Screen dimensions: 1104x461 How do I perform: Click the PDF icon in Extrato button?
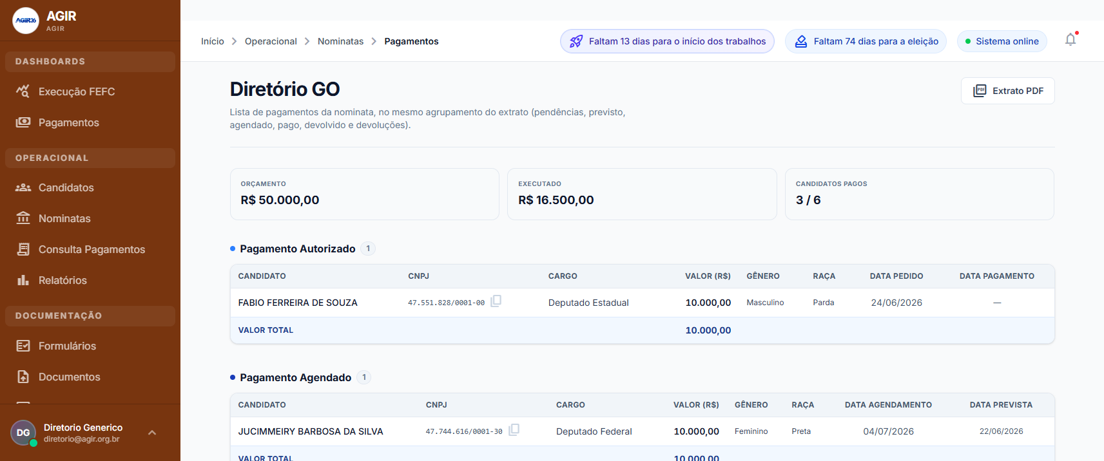tap(980, 91)
